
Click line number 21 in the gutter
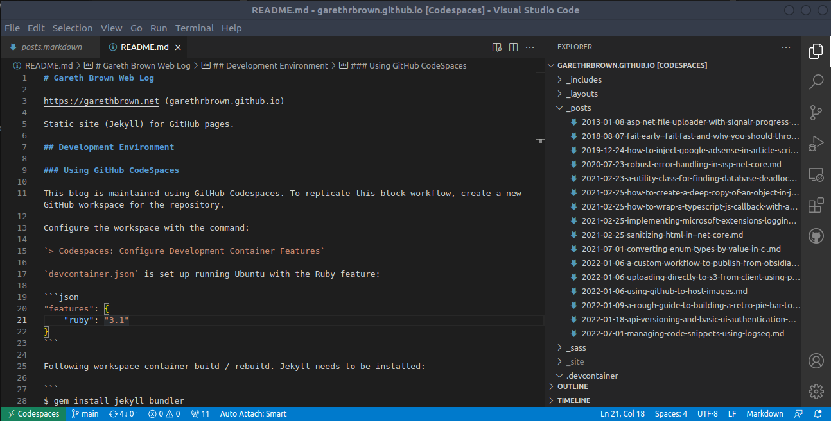(x=22, y=320)
